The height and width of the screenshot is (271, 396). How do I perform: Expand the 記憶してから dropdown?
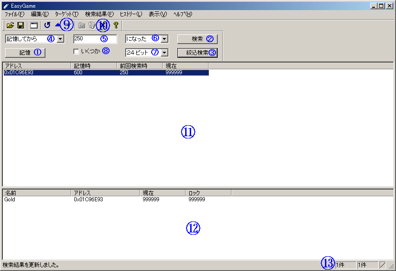pyautogui.click(x=60, y=39)
